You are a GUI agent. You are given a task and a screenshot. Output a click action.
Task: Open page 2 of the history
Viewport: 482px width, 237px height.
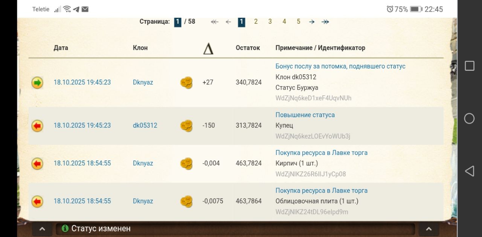point(256,22)
